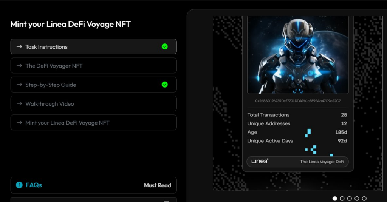Select the second carousel dot
387x202 pixels.
click(x=342, y=198)
